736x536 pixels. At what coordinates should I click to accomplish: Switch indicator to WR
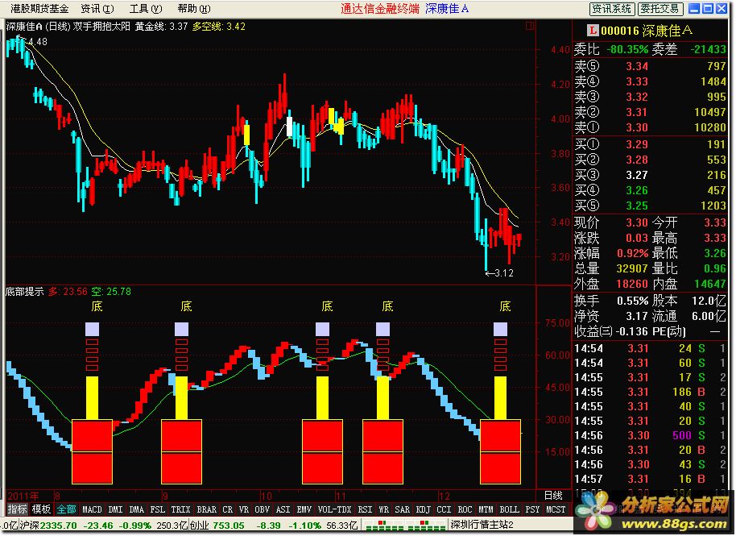click(383, 509)
